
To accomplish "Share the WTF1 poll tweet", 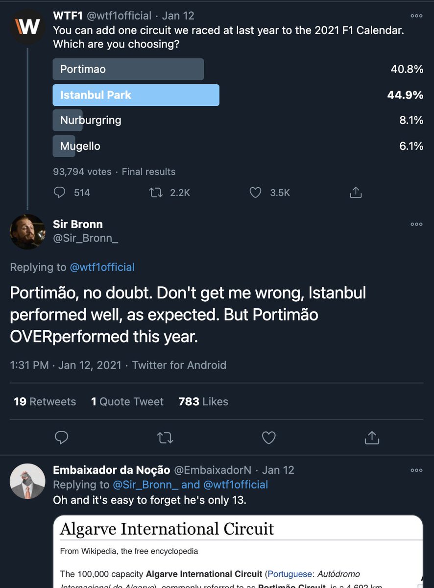I will click(356, 193).
